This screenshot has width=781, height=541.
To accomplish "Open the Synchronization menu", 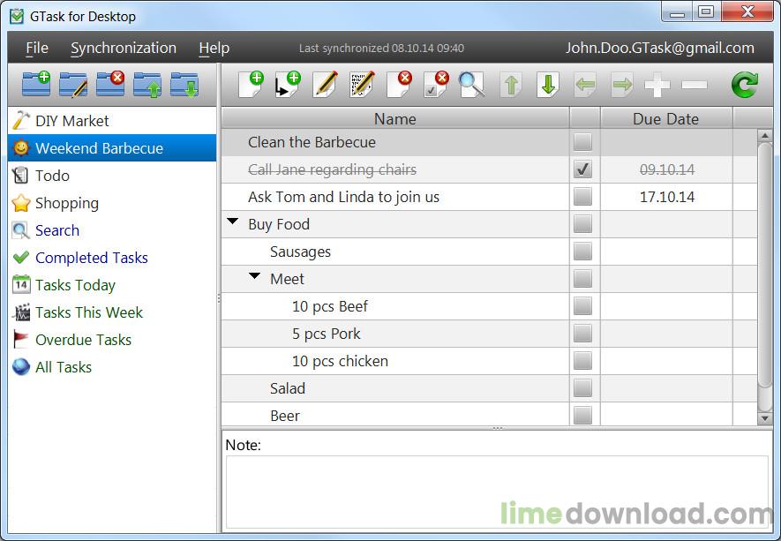I will tap(124, 48).
